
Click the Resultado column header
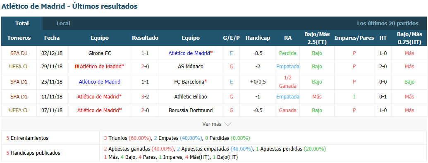coord(145,38)
